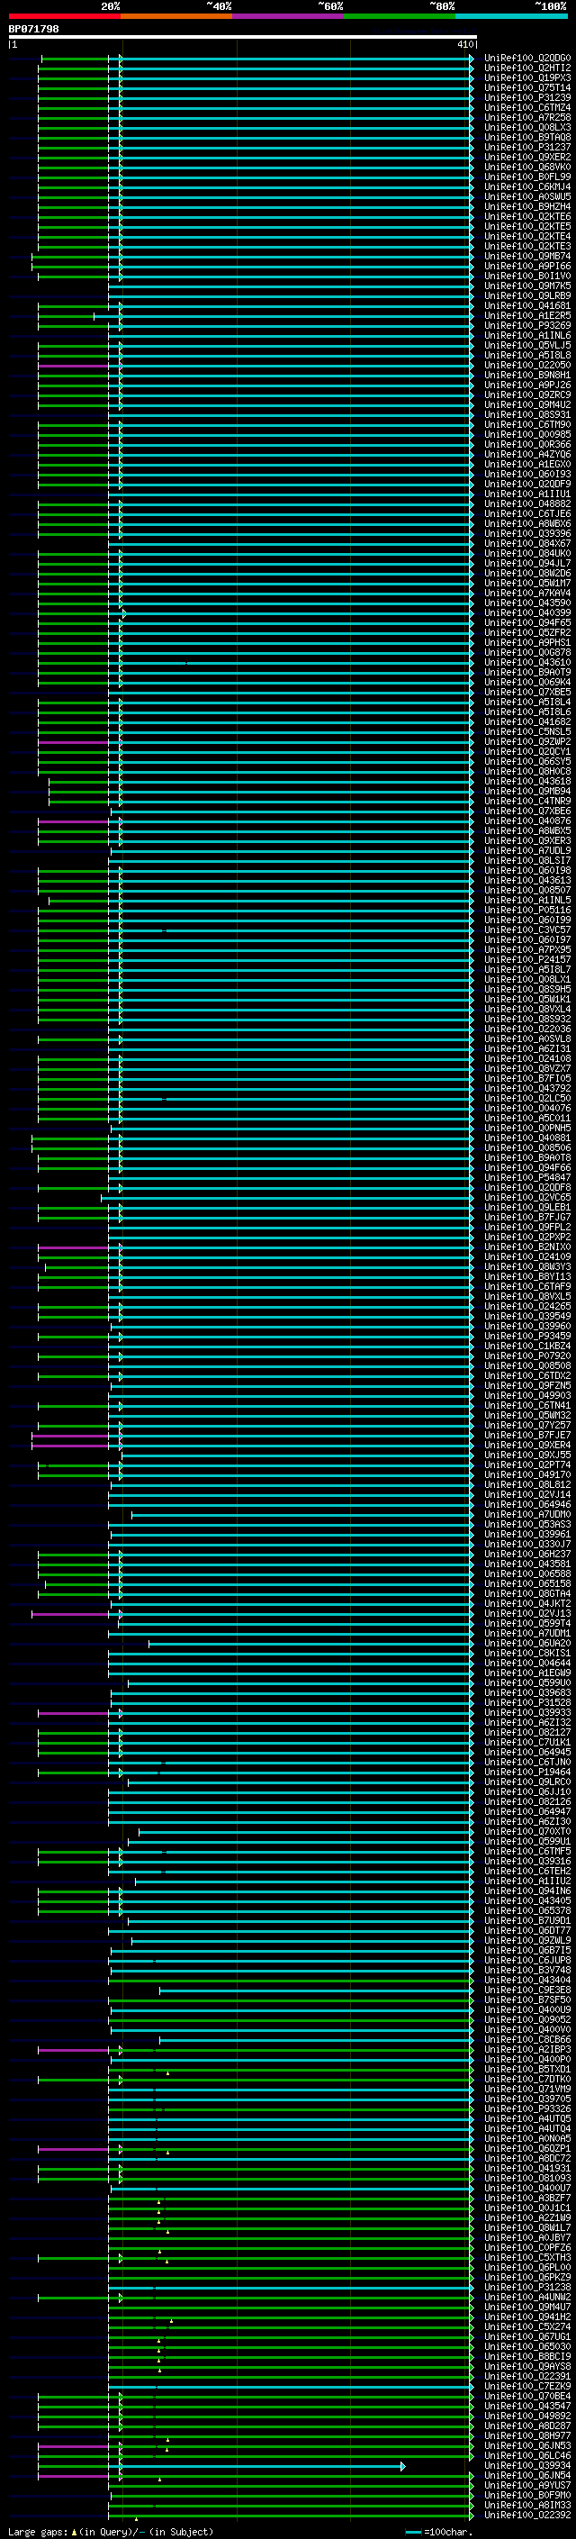
Task: Select label UniRef100_Q9M7K5
Action: pos(527,286)
